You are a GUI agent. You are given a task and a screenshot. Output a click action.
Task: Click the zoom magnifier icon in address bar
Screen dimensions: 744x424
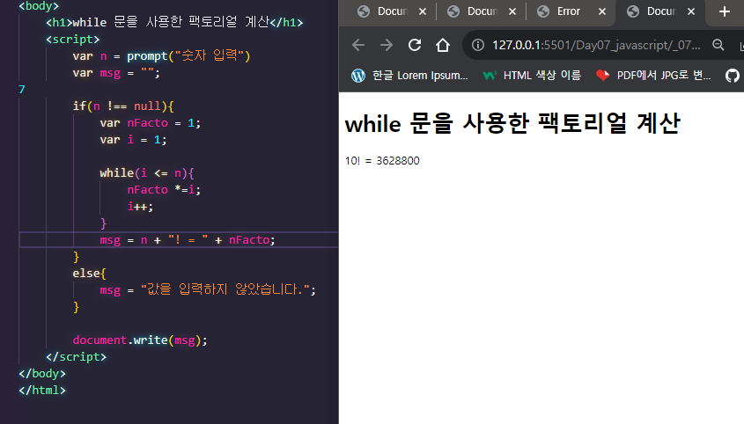coord(718,45)
